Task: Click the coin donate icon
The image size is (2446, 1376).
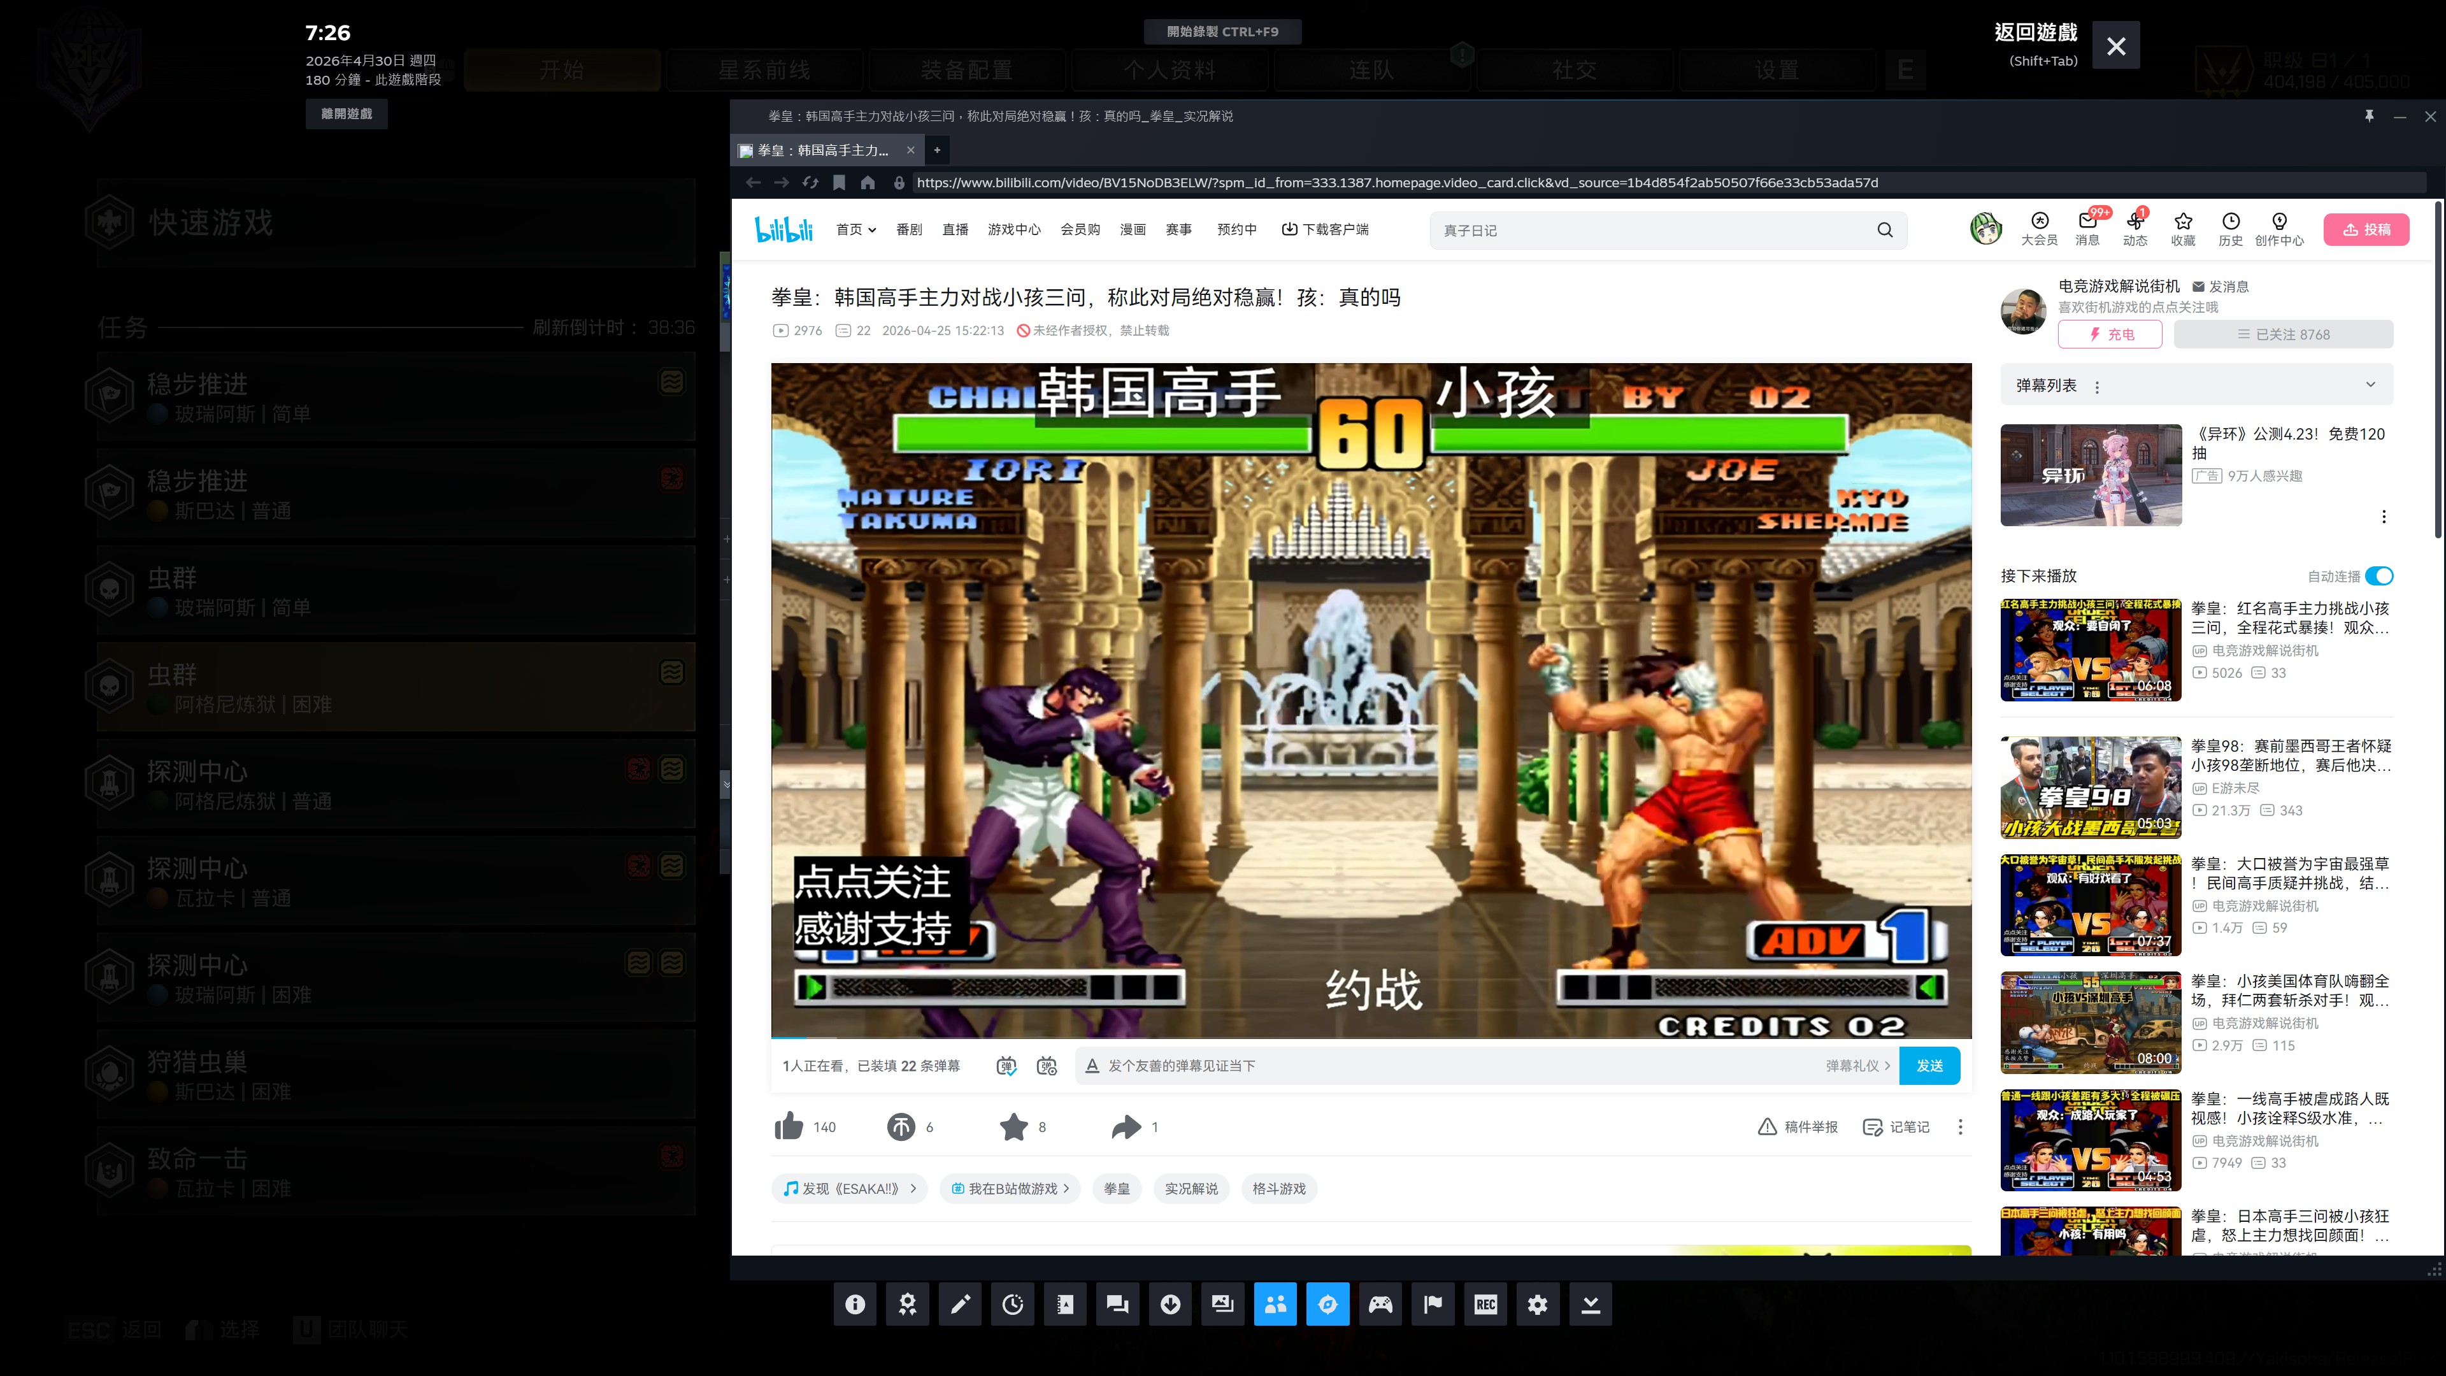Action: [901, 1127]
